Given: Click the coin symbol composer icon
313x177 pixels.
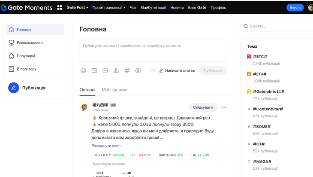Looking at the screenshot, I should pos(138,70).
